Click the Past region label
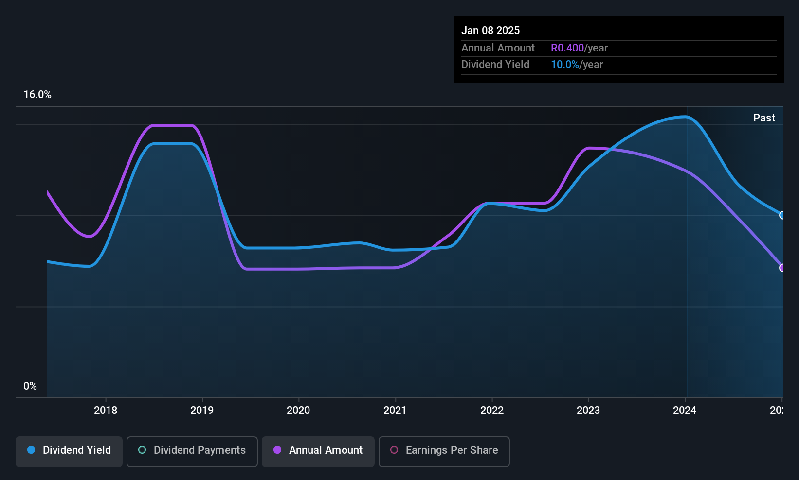The image size is (799, 480). tap(764, 118)
